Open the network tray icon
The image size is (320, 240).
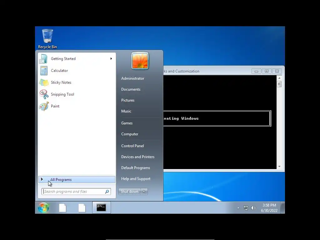pos(246,208)
